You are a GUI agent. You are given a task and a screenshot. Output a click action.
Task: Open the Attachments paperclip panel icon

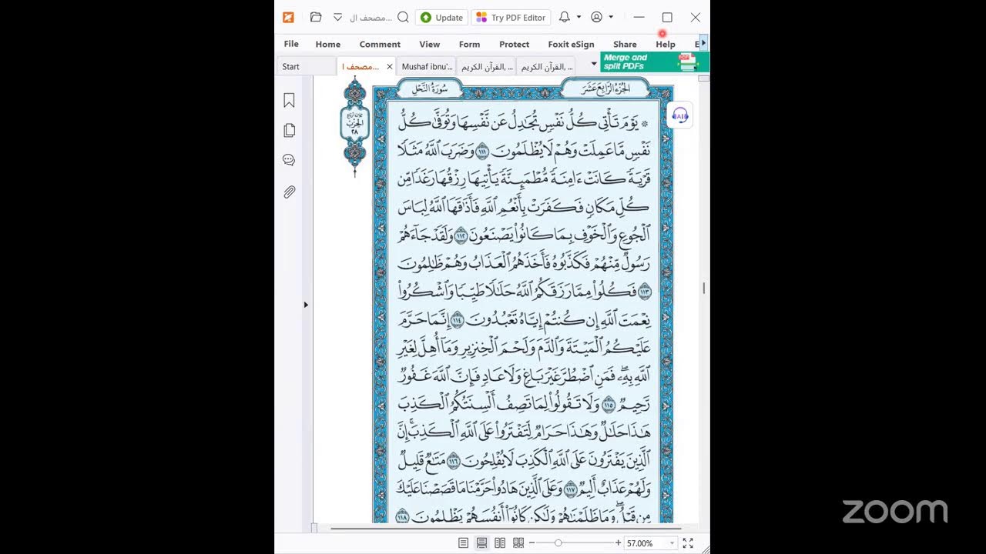[x=290, y=192]
